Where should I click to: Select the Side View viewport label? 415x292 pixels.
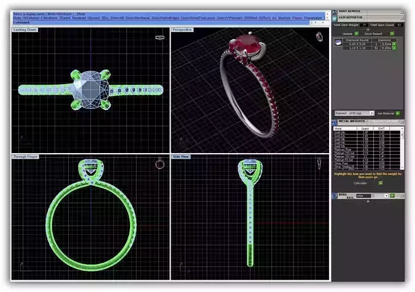[x=180, y=157]
